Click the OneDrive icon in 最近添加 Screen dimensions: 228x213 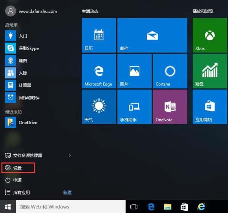point(11,122)
